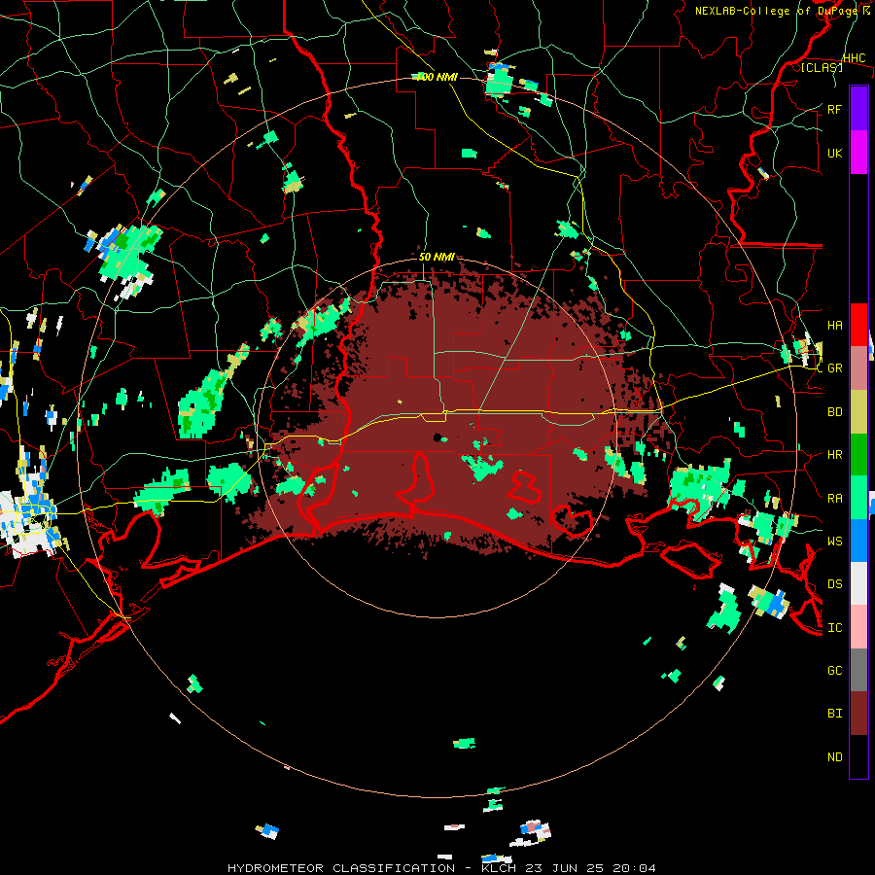
Task: Click the blue WS legend swatch
Action: pos(858,541)
